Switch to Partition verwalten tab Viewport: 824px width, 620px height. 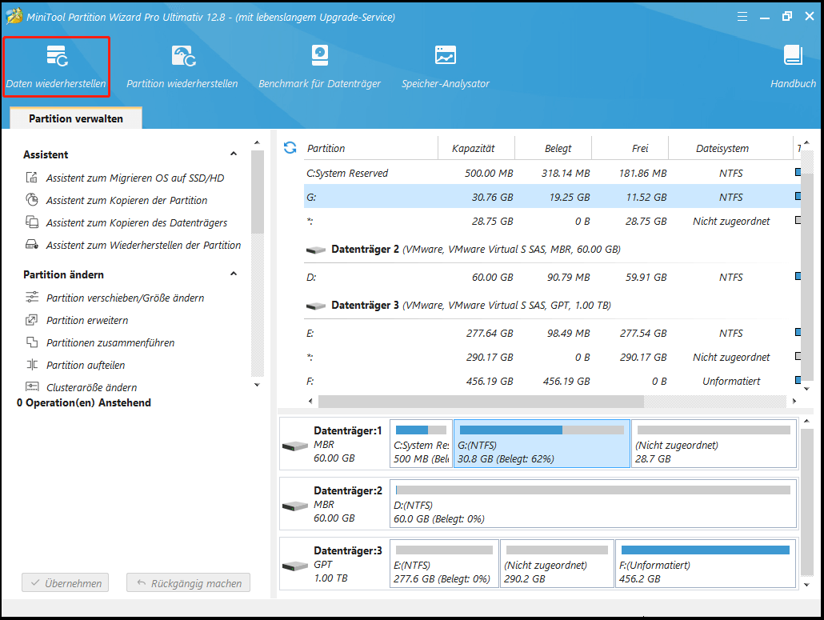(76, 118)
